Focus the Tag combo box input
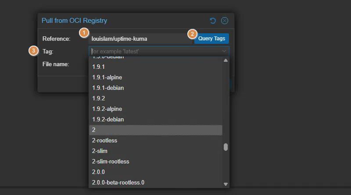The width and height of the screenshot is (351, 195). tap(155, 51)
